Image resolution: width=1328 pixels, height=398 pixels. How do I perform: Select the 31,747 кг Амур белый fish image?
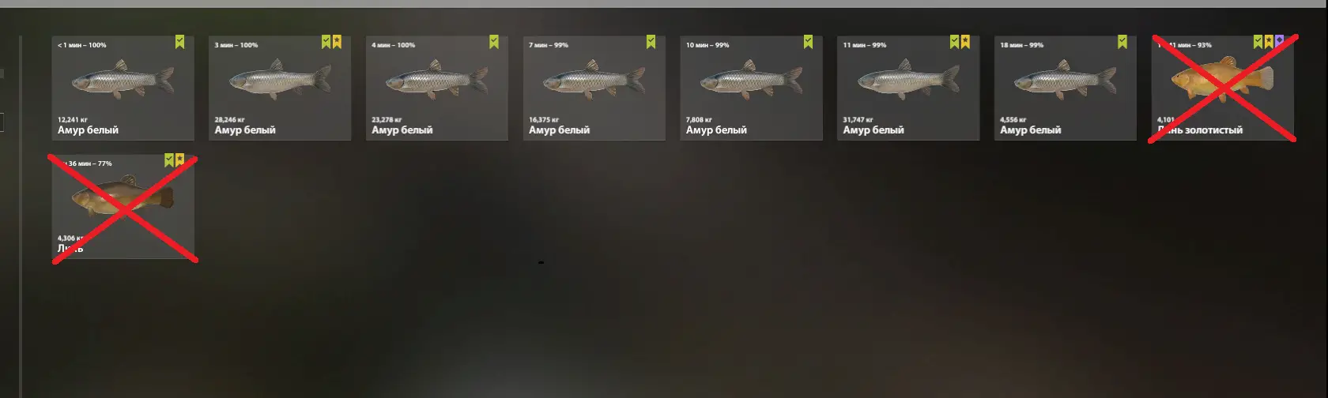click(908, 79)
